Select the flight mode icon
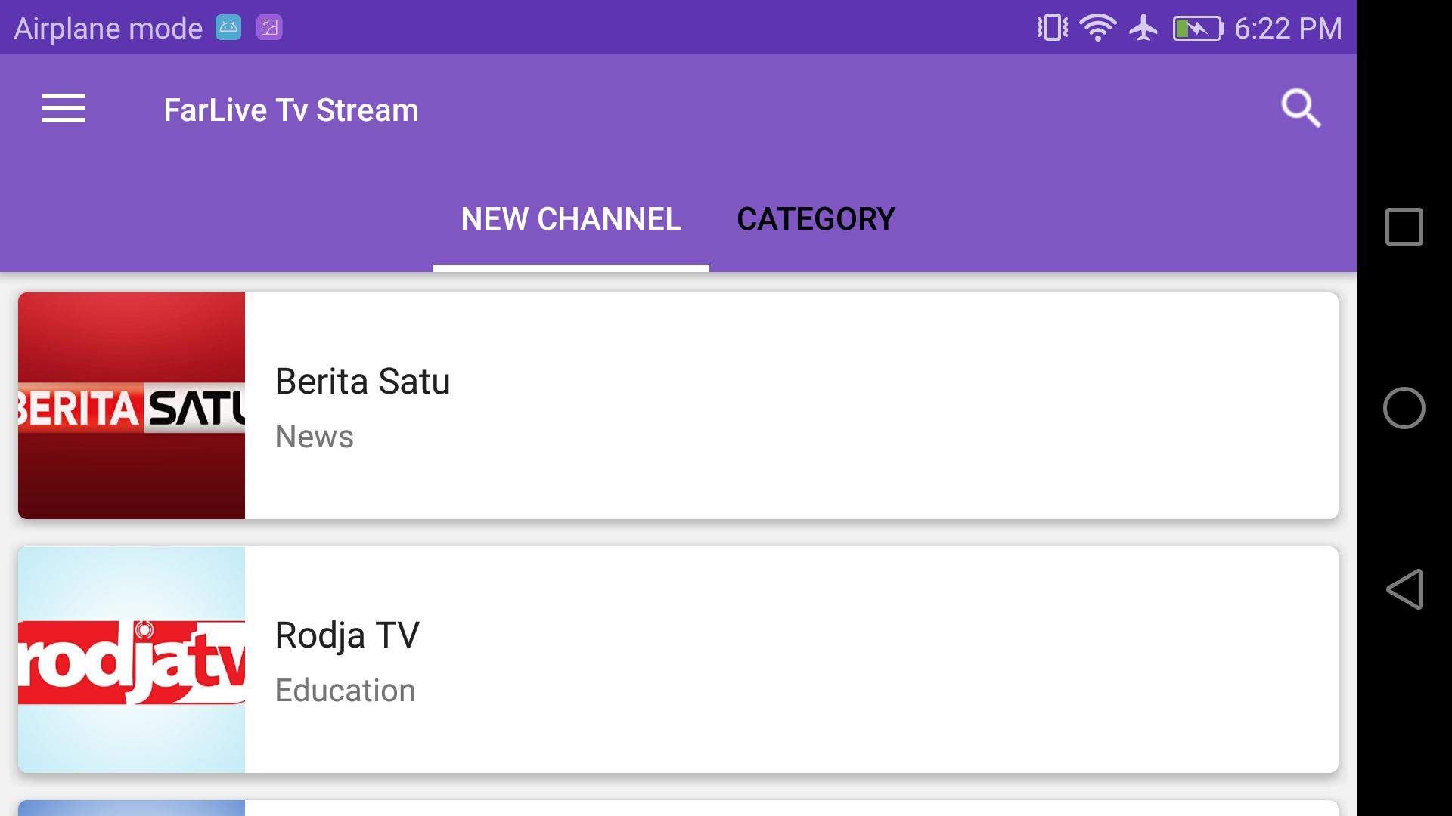Image resolution: width=1452 pixels, height=816 pixels. 1141,27
